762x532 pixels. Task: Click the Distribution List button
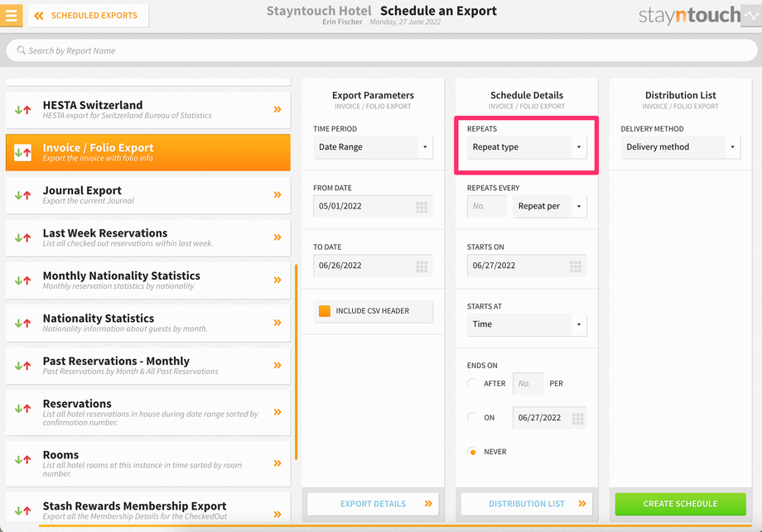point(526,504)
